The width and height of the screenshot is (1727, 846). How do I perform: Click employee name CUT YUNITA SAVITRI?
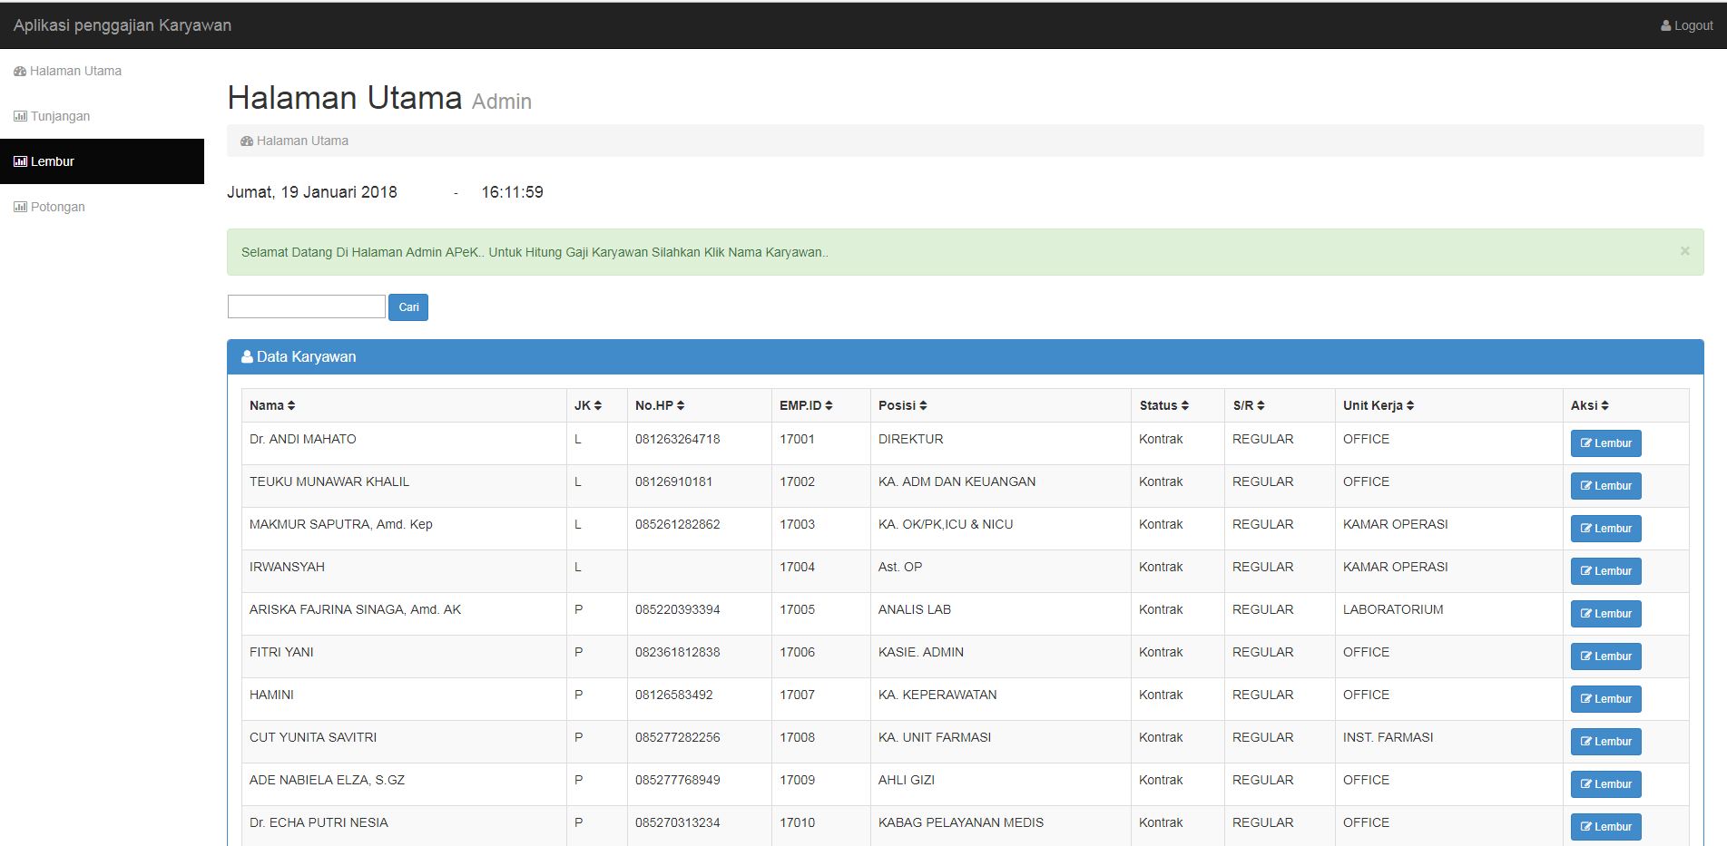(x=313, y=737)
